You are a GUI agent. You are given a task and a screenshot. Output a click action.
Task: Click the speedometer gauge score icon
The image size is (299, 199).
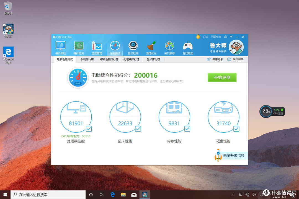click(78, 77)
